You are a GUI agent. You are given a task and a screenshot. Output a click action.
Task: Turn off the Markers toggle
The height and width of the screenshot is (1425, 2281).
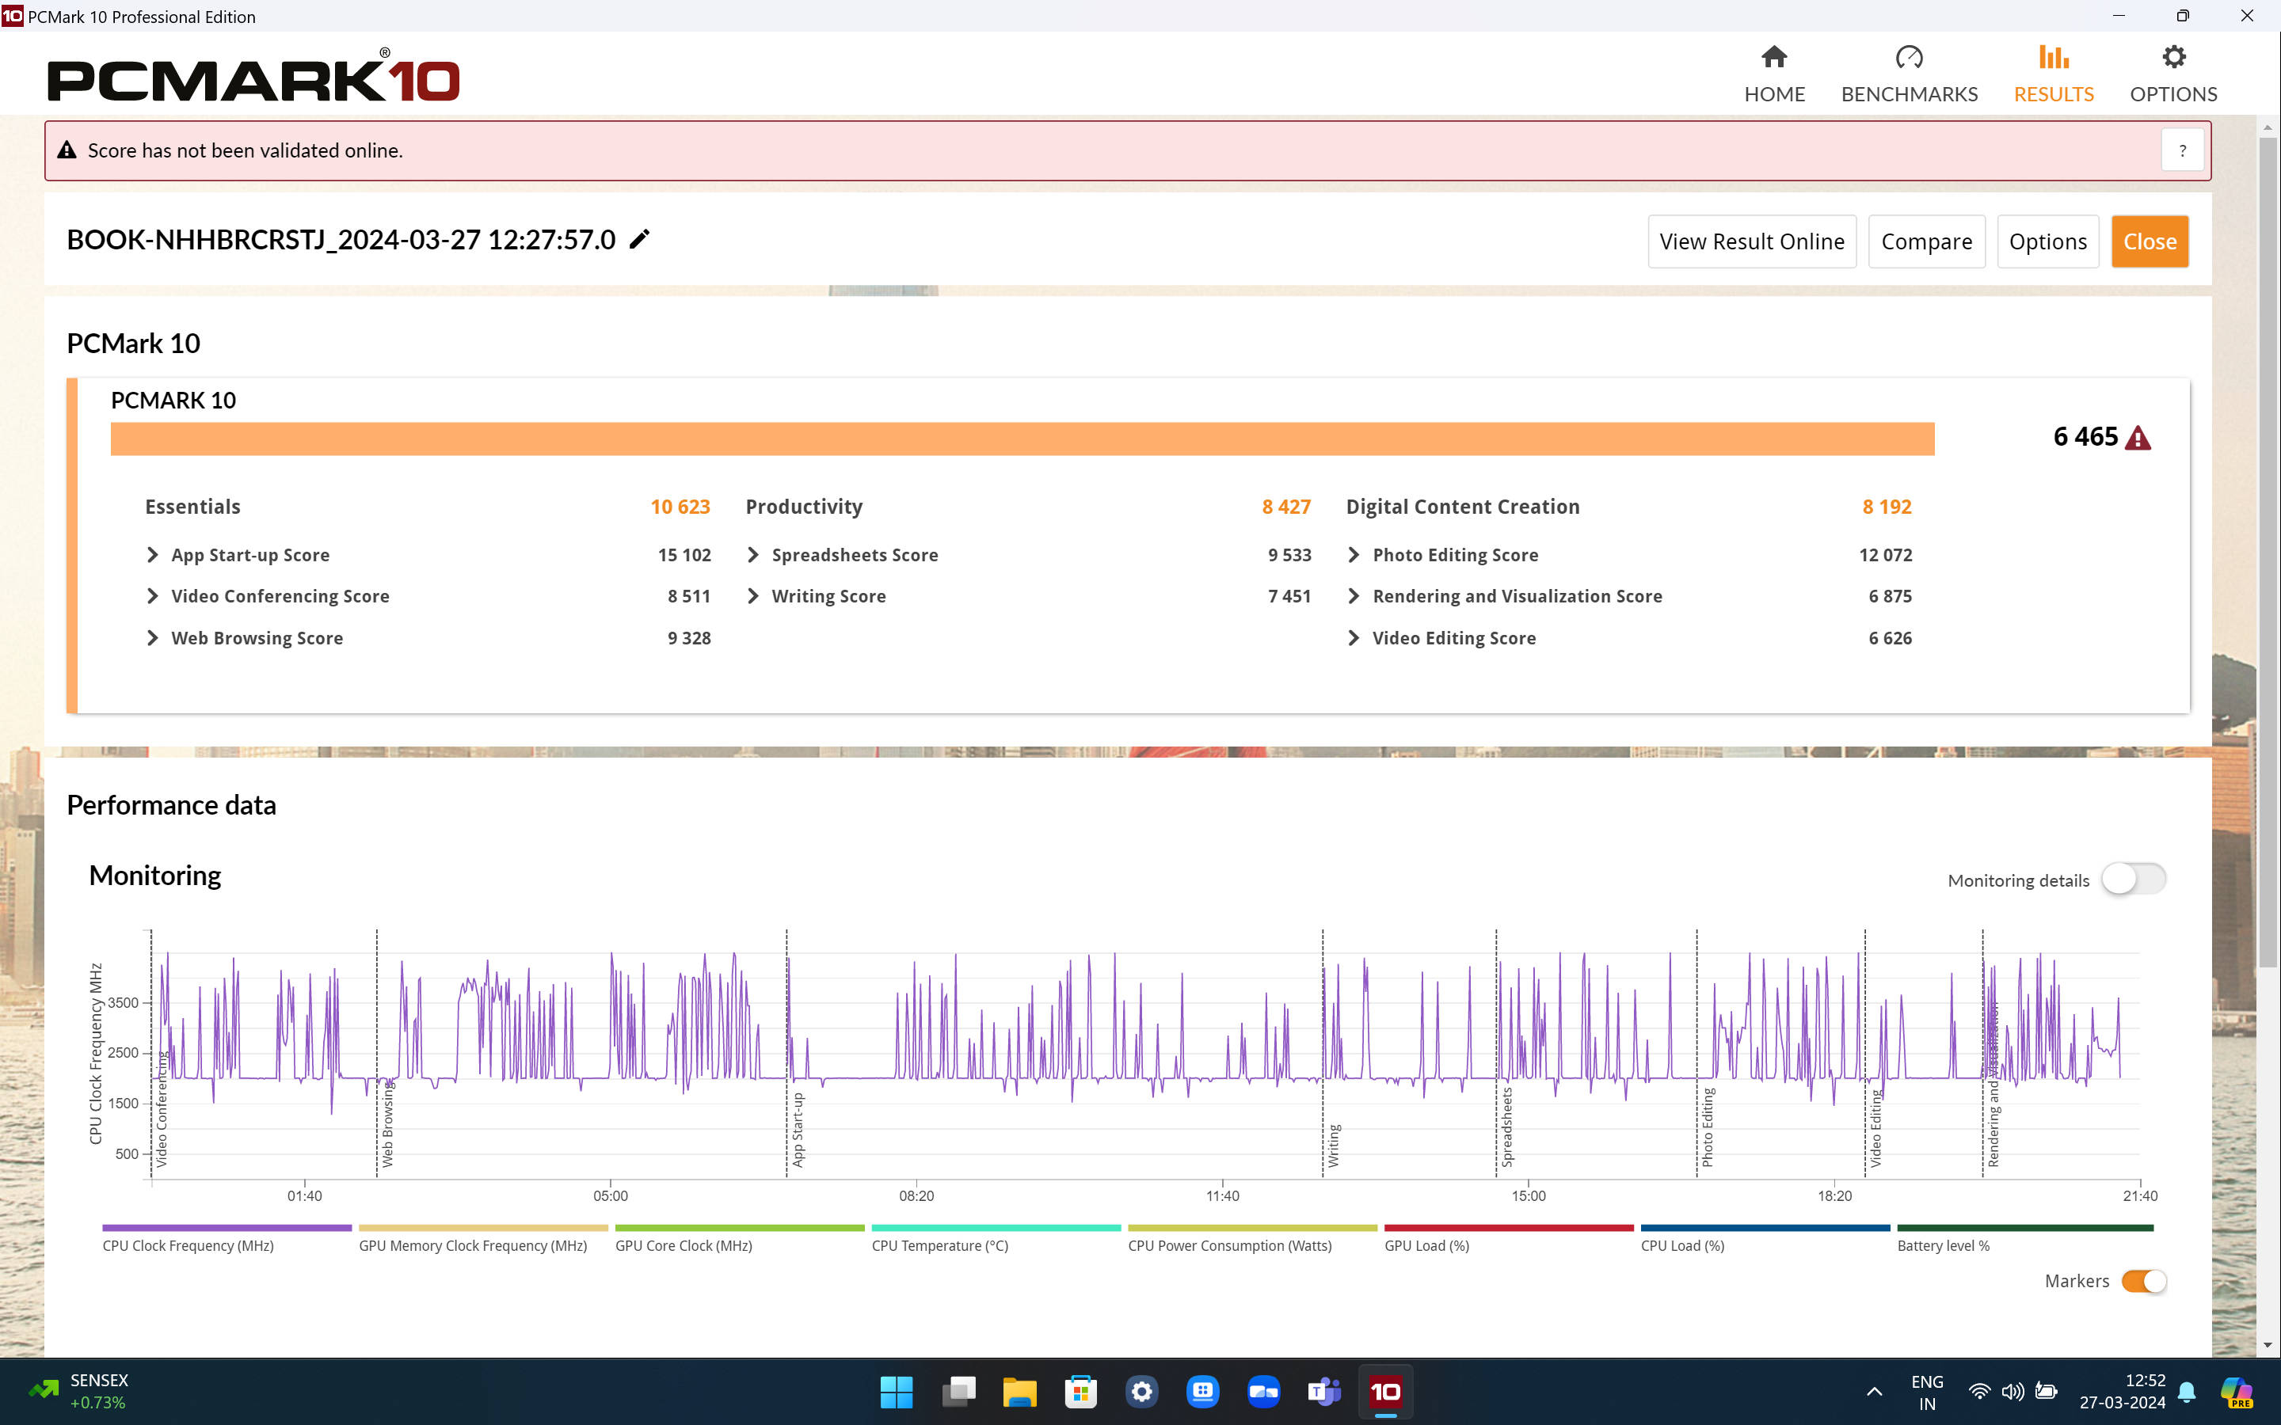pos(2143,1281)
